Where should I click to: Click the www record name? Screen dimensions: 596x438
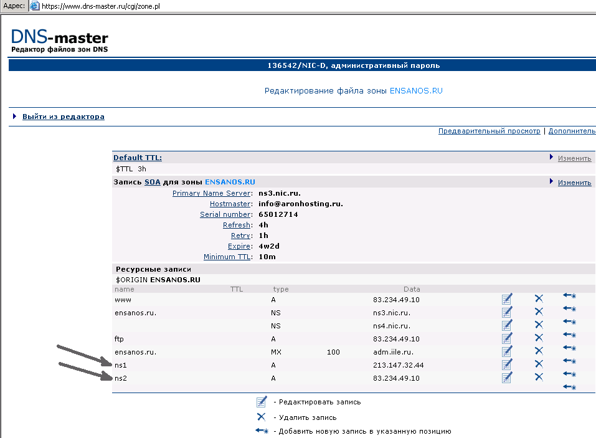123,300
